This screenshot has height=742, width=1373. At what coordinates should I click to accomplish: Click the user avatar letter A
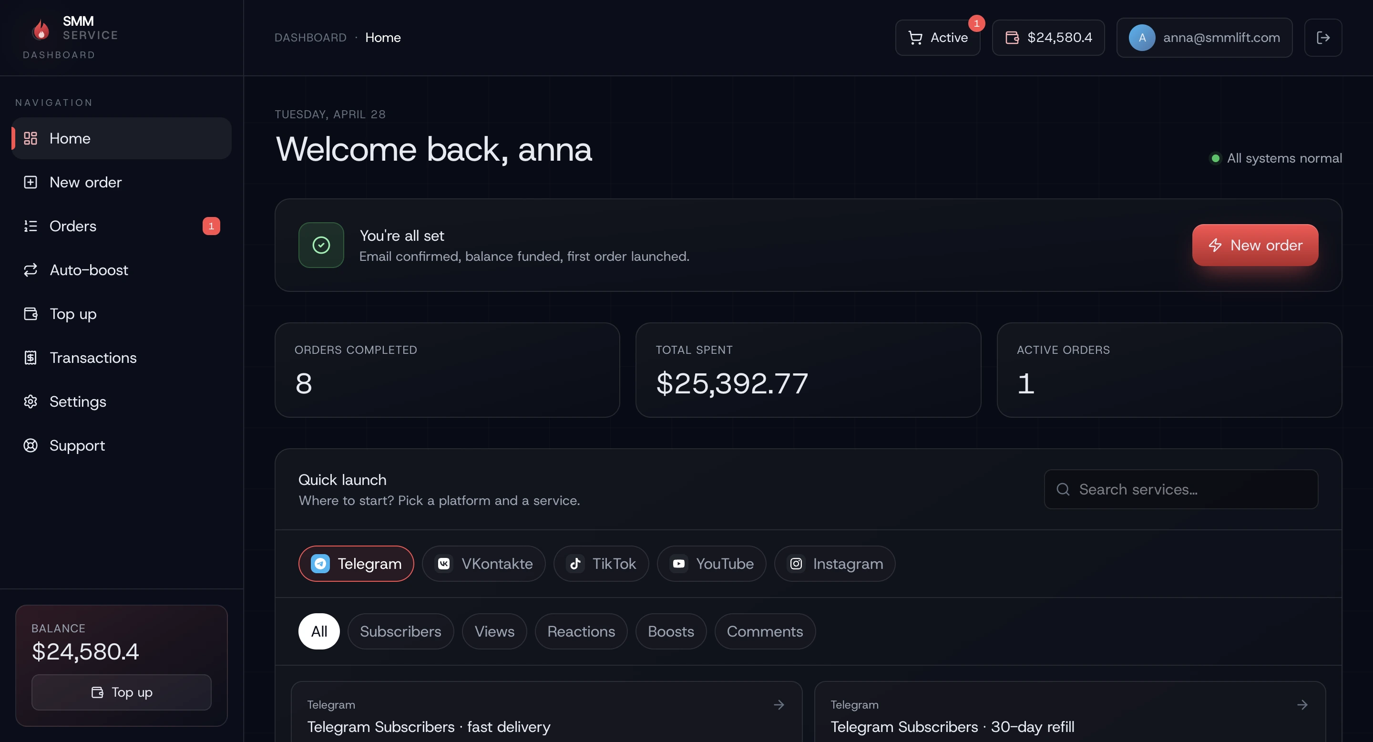pos(1142,38)
